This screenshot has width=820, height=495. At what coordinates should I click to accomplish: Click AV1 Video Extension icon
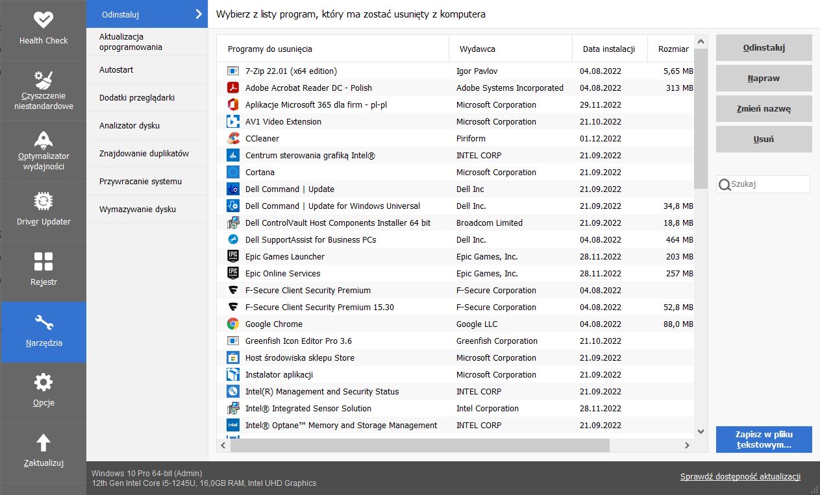[233, 121]
